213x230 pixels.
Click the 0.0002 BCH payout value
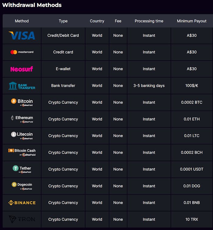coord(192,153)
